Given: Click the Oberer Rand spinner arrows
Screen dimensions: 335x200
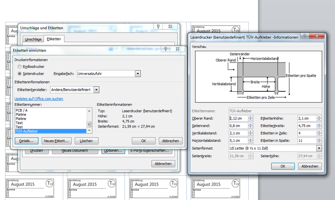Looking at the screenshot, I should point(250,118).
